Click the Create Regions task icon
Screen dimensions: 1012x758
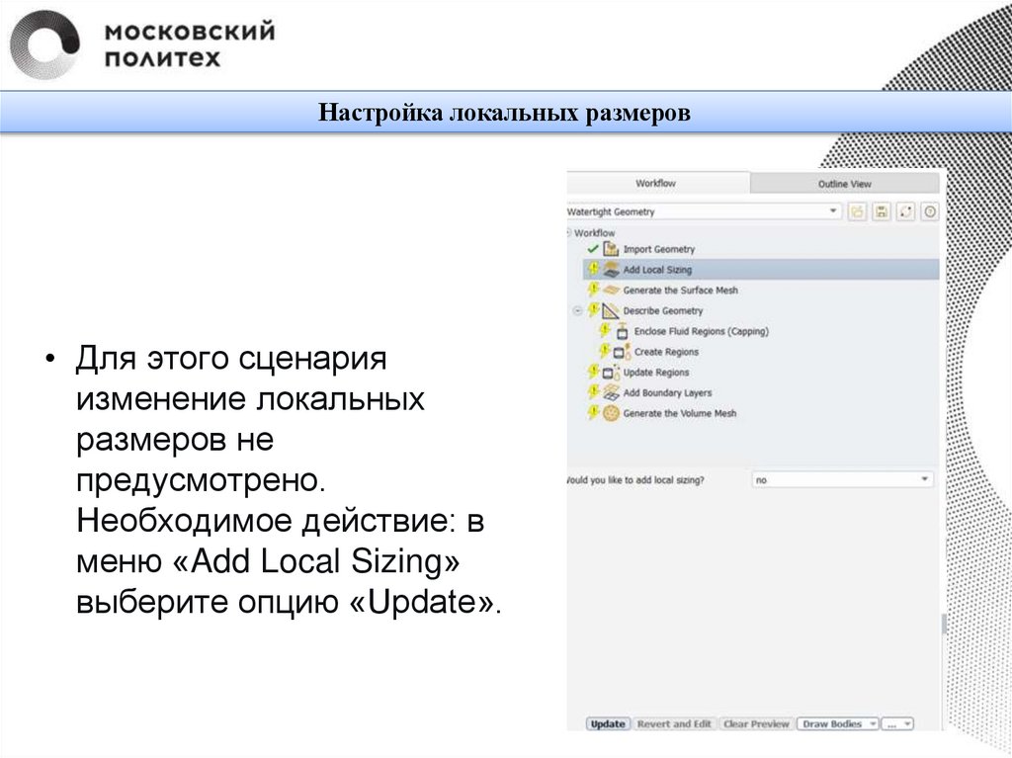point(622,352)
